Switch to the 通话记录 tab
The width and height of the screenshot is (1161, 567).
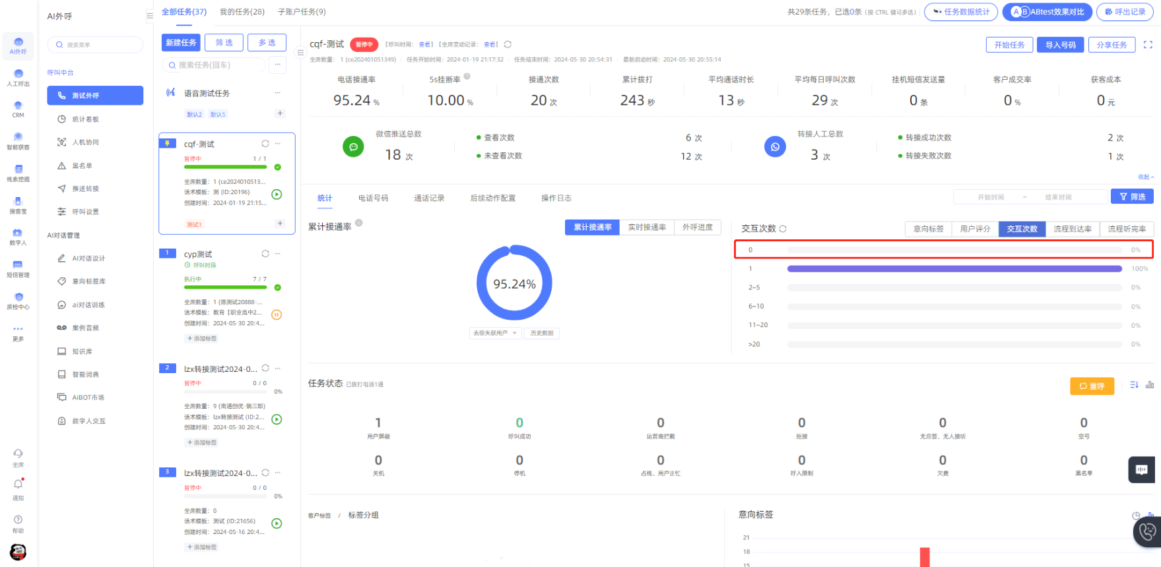[x=429, y=198]
